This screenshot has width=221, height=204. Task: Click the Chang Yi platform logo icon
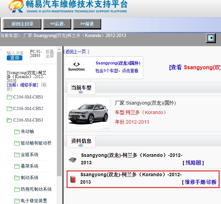tap(16, 6)
